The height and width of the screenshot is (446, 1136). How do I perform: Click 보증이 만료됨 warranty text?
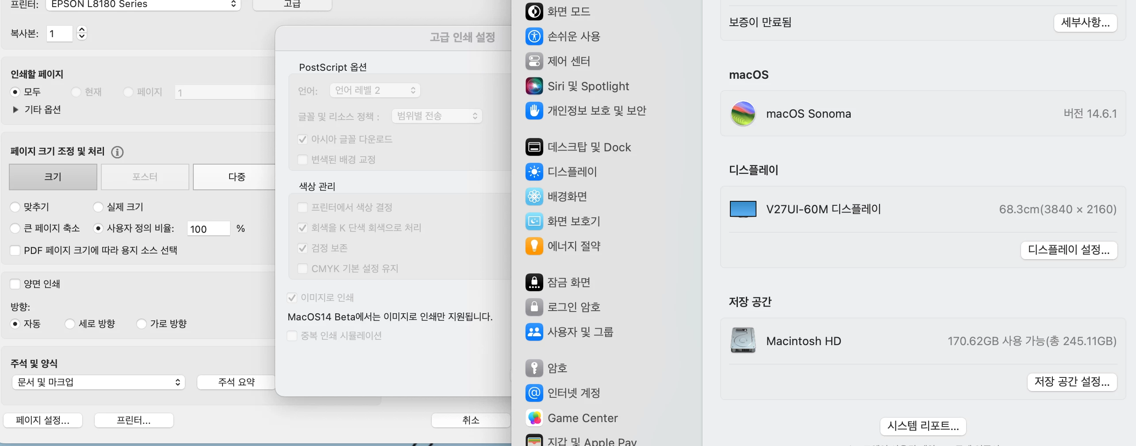[760, 22]
